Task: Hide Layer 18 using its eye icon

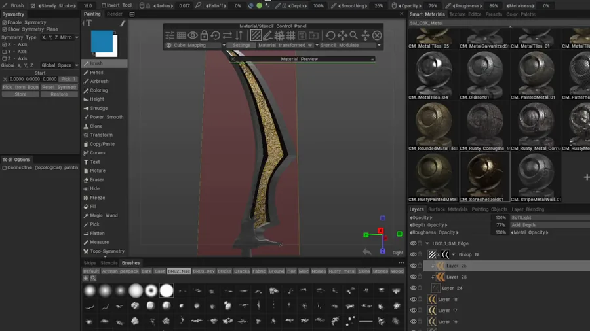Action: [413, 299]
